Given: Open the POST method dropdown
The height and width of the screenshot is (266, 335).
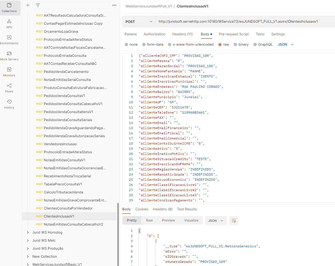Looking at the screenshot, I should click(x=139, y=22).
